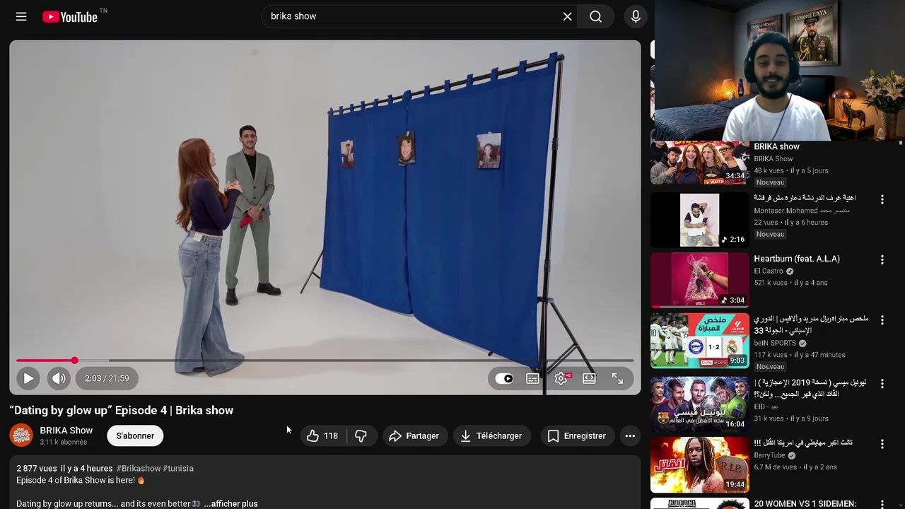This screenshot has height=509, width=905.
Task: Open the BRIKA Show channel avatar
Action: [21, 435]
